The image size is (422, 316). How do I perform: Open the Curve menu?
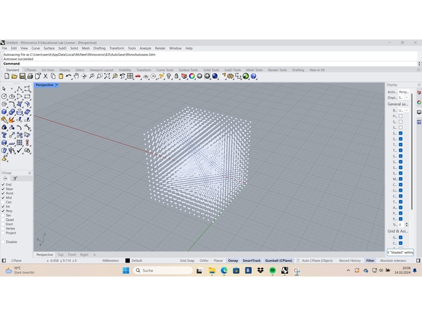coord(36,48)
